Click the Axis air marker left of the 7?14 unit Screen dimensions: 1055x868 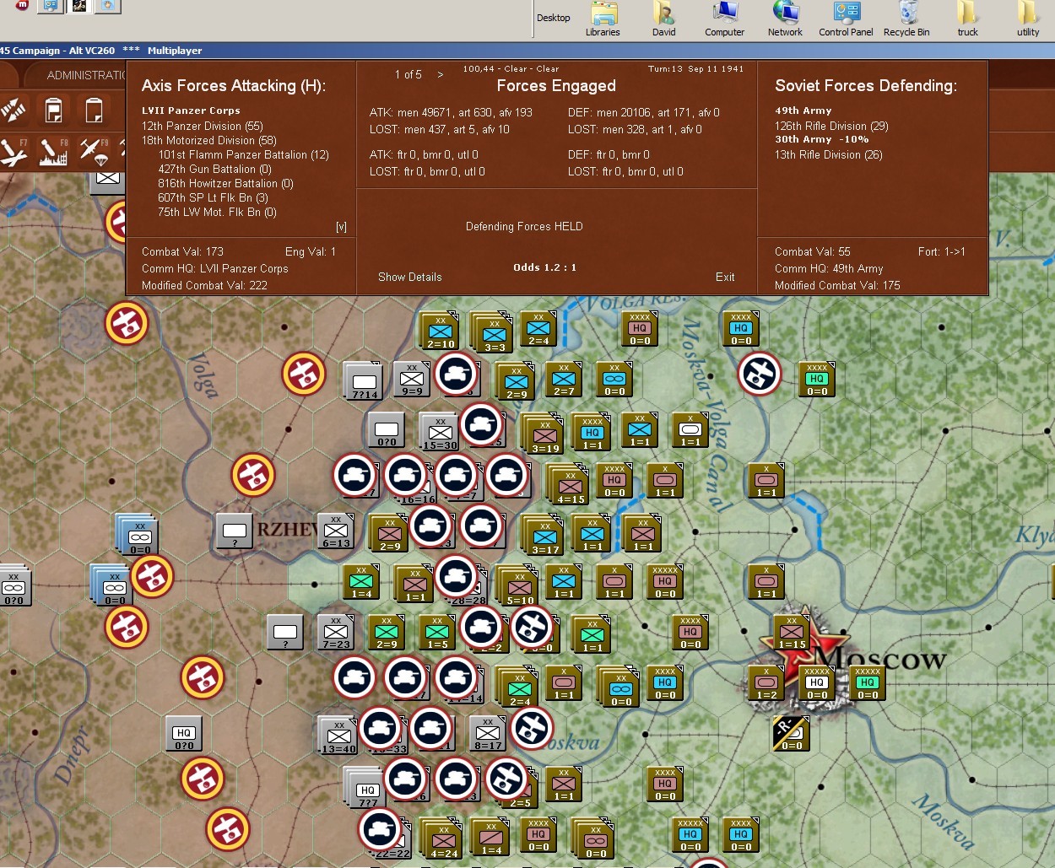304,374
